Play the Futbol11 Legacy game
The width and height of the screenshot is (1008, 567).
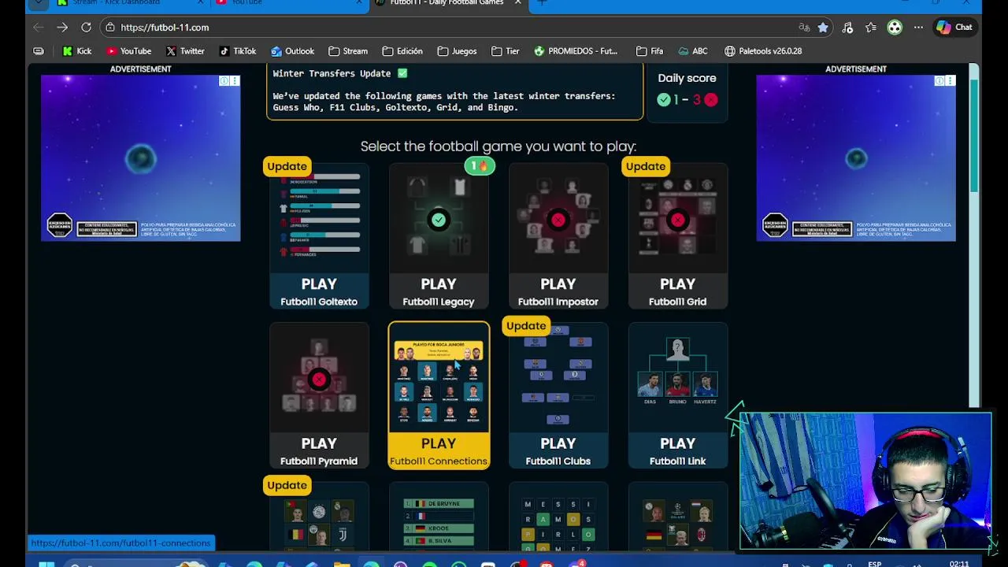(x=439, y=292)
